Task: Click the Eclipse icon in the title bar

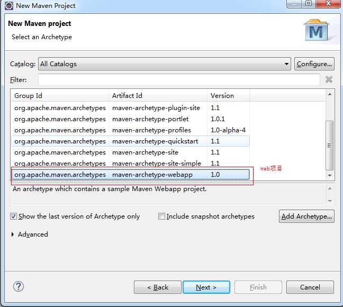Action: (9, 6)
